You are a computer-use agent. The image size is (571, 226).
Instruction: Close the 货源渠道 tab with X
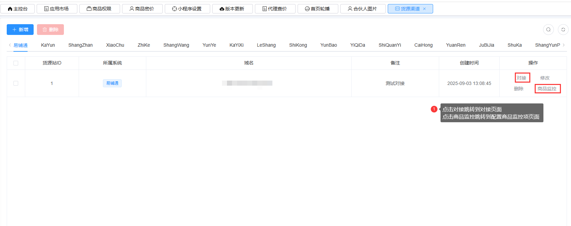424,9
